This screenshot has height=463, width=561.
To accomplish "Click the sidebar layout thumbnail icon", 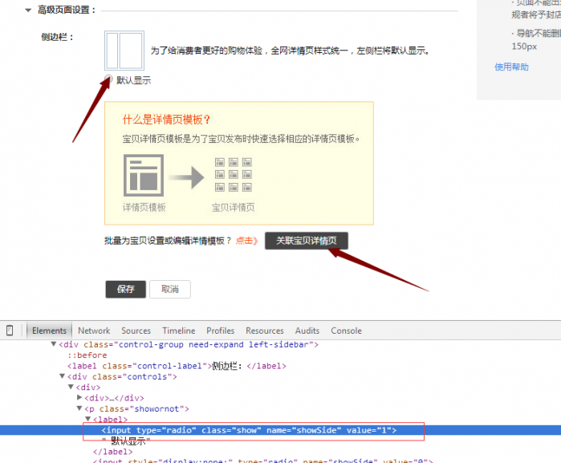I will click(x=124, y=51).
